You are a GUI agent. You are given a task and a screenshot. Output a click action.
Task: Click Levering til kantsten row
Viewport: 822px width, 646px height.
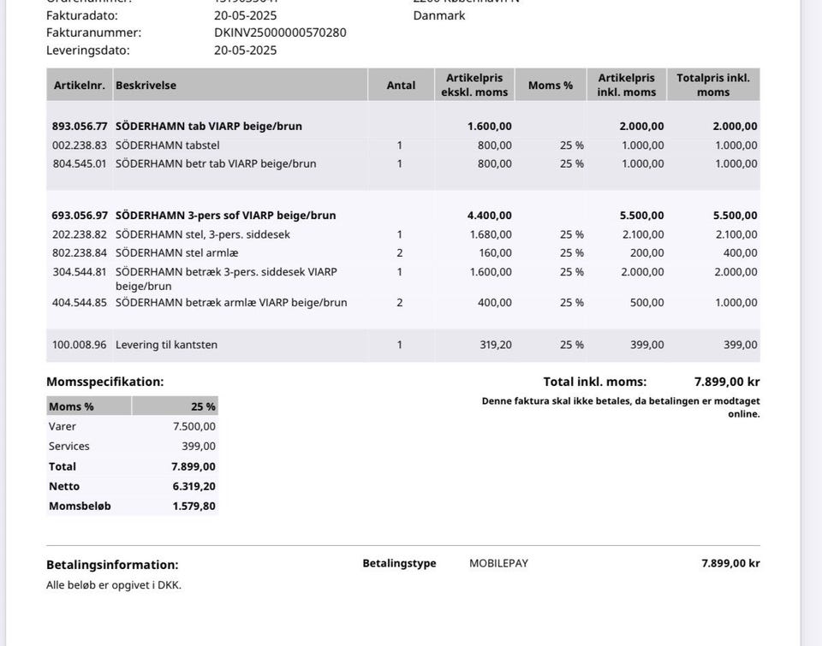(403, 345)
